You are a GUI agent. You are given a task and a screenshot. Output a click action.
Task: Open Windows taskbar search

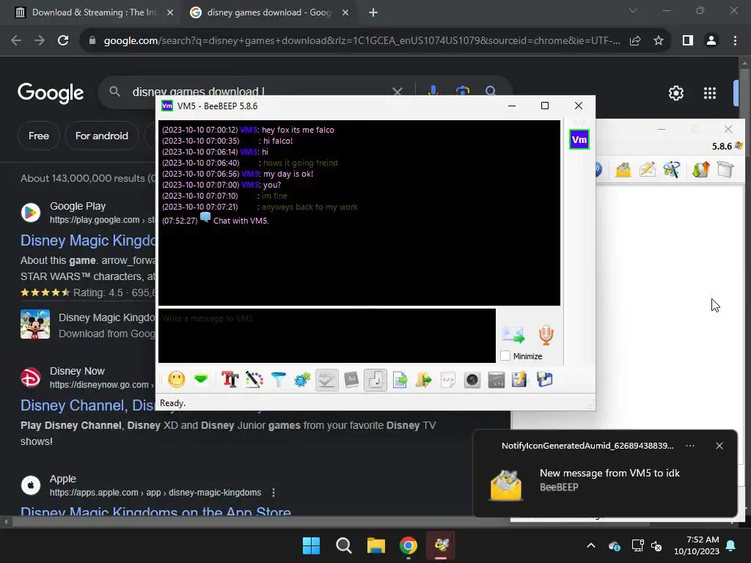point(343,545)
